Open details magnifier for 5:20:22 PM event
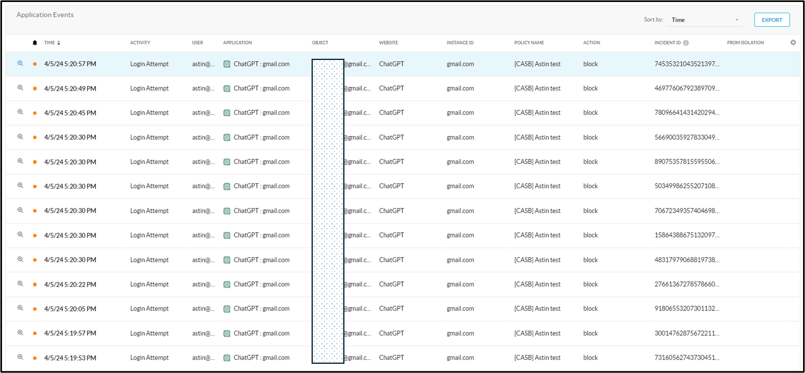Viewport: 805px width, 373px height. tap(20, 283)
